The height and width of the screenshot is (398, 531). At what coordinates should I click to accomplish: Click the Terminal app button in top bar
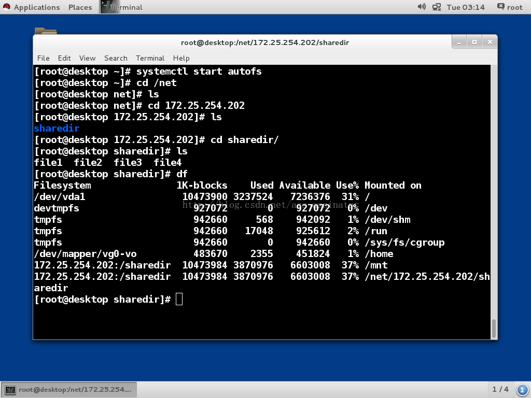[x=121, y=7]
